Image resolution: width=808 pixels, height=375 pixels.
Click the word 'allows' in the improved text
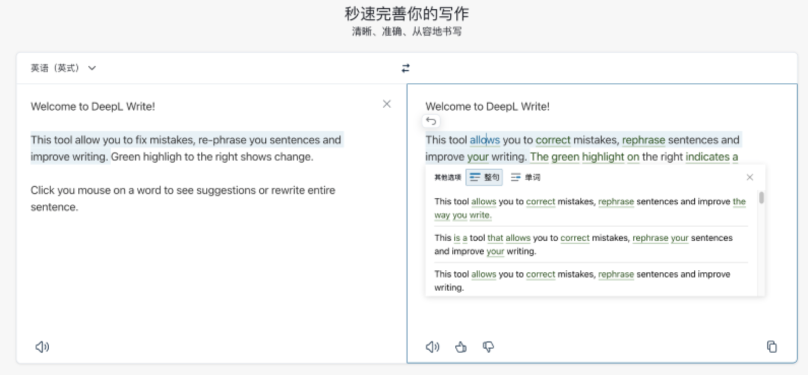[484, 140]
